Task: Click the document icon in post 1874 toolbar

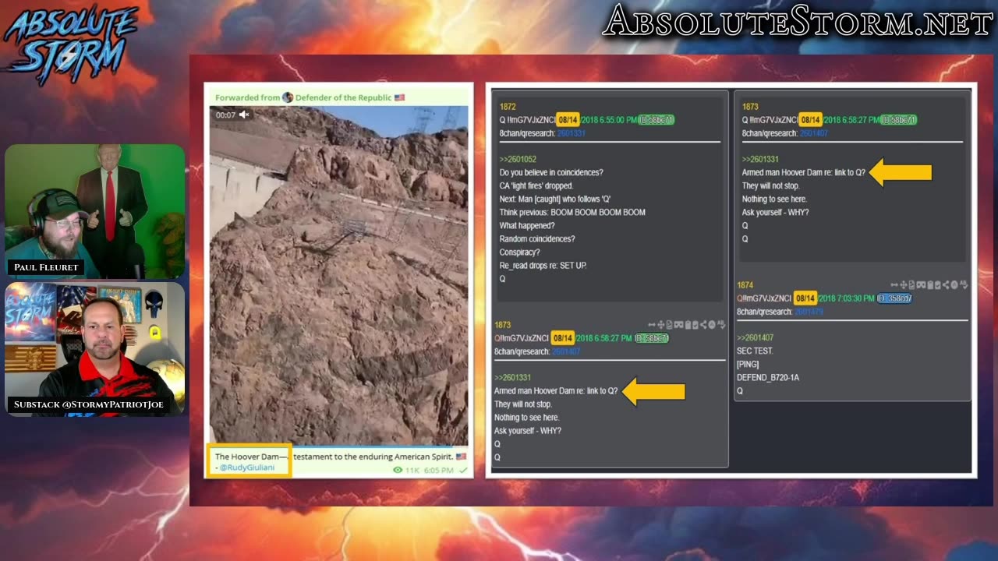Action: pos(911,285)
